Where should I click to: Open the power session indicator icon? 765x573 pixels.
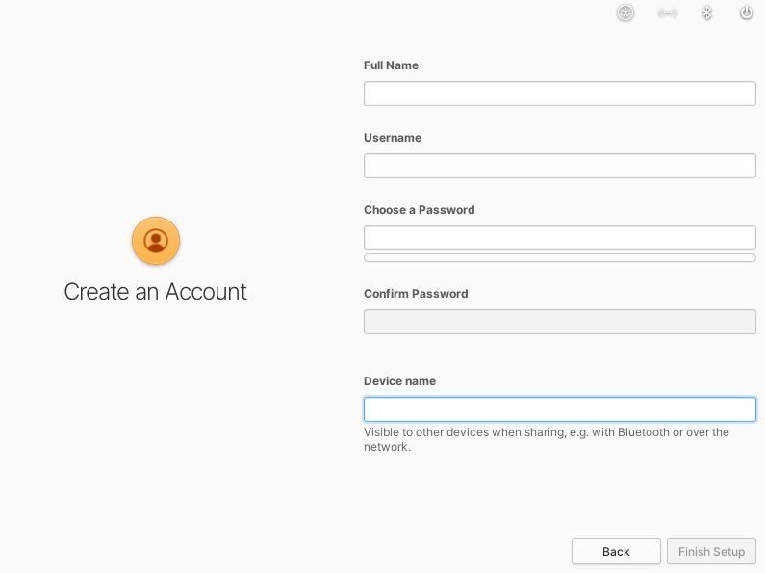coord(747,13)
